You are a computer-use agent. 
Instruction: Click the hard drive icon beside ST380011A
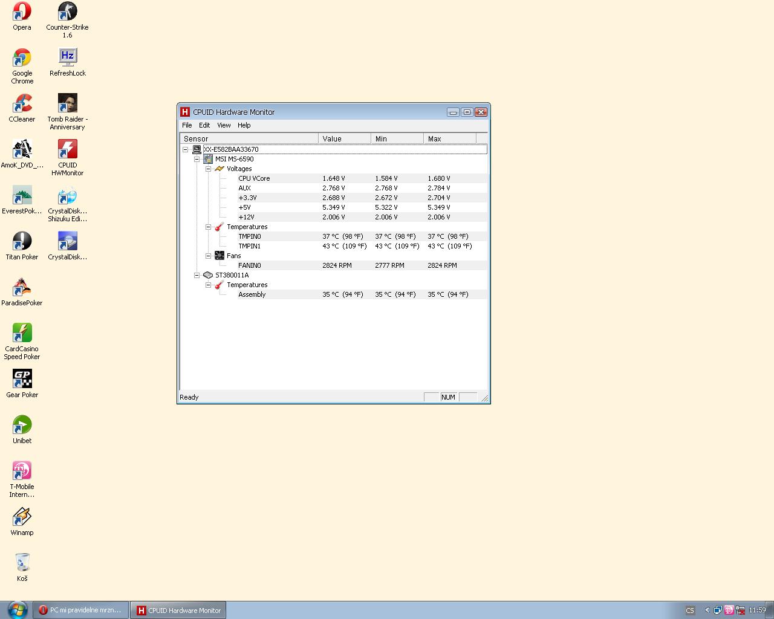click(208, 275)
